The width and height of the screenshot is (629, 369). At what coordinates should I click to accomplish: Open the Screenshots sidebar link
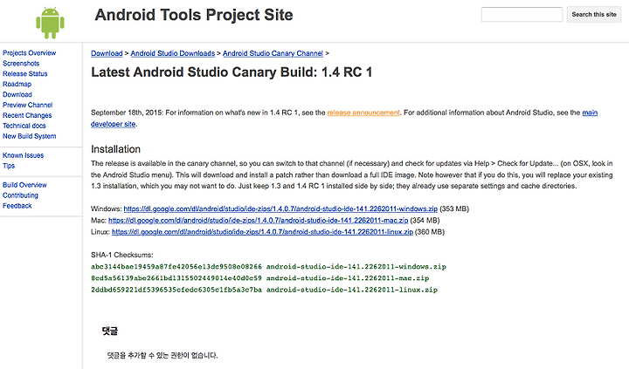tap(21, 64)
